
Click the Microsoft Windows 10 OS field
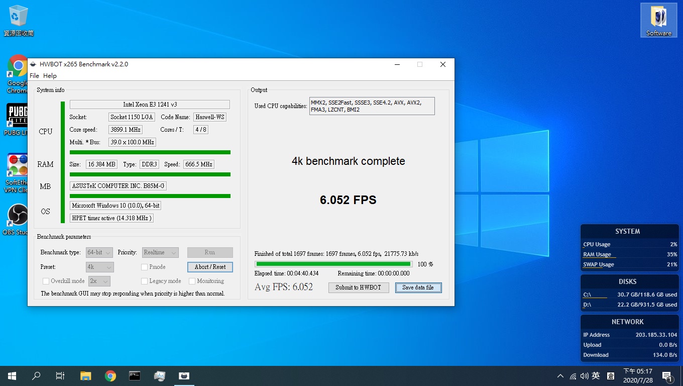point(116,206)
